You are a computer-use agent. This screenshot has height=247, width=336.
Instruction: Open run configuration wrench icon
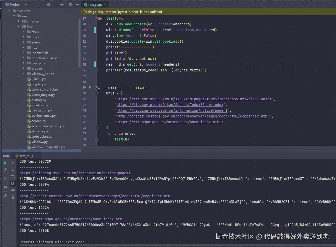5,170
